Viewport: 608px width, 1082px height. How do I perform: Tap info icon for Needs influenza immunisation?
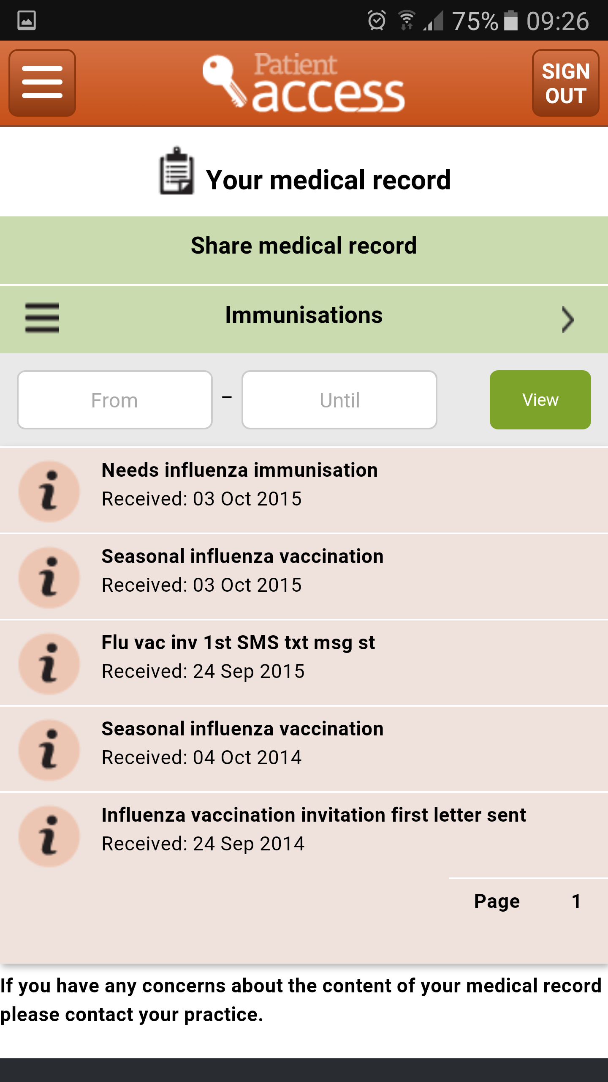tap(49, 491)
